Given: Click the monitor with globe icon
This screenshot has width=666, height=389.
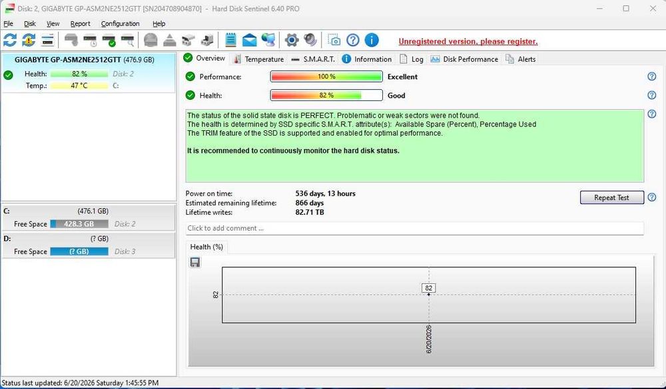Looking at the screenshot, I should click(268, 41).
